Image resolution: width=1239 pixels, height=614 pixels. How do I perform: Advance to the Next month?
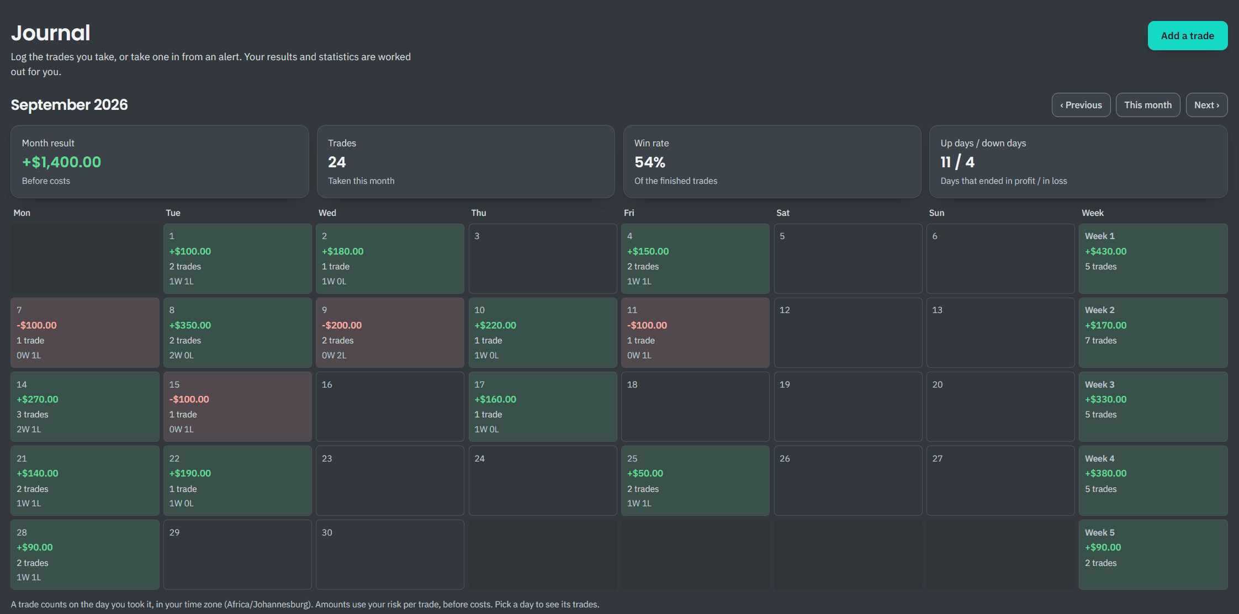coord(1207,105)
